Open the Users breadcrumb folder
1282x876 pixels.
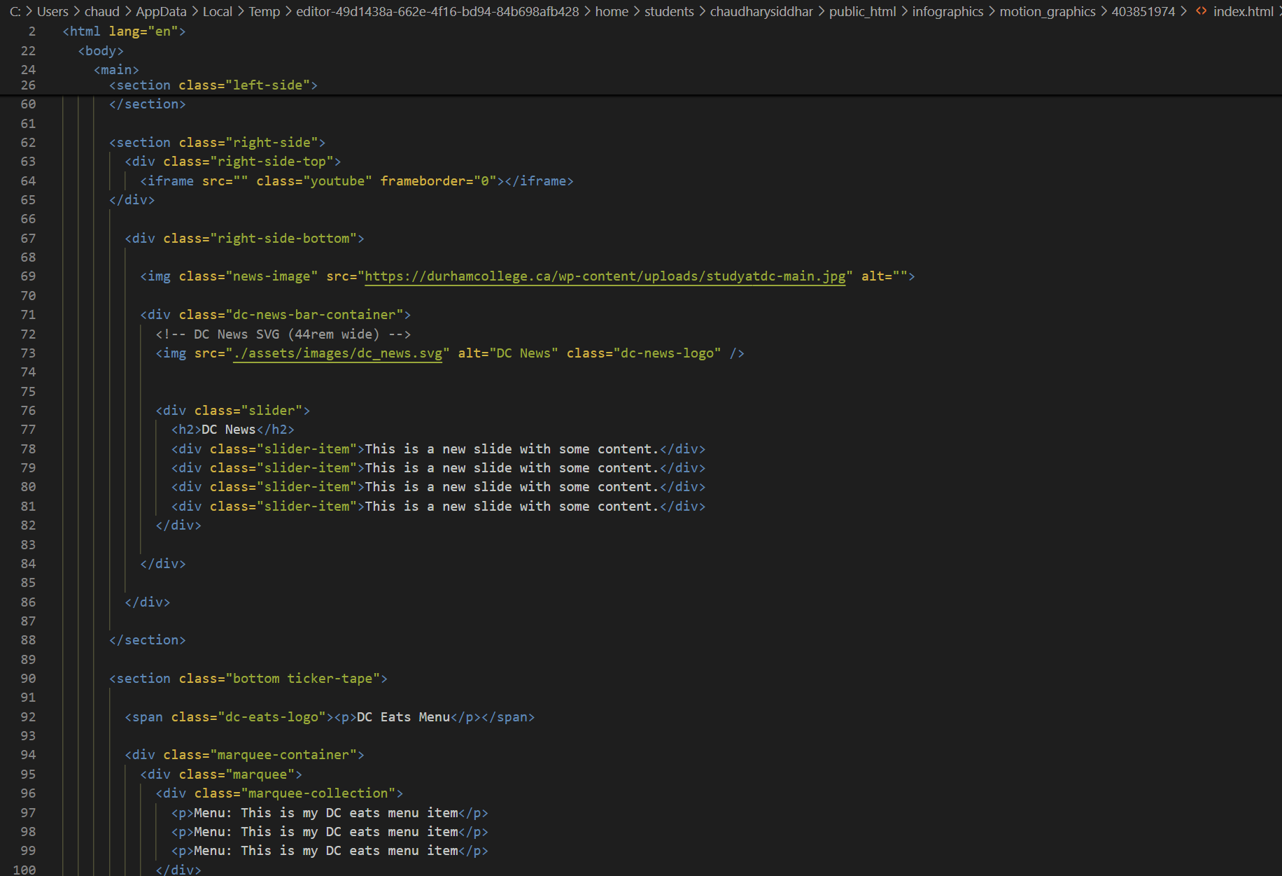point(52,11)
